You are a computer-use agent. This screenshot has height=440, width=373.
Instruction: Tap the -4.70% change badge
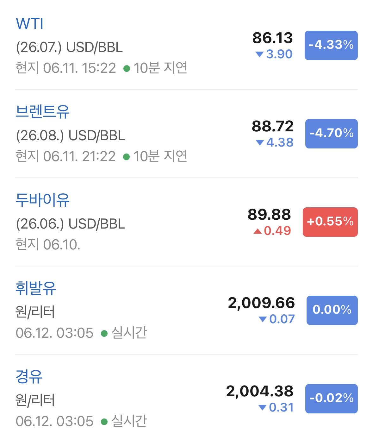331,134
